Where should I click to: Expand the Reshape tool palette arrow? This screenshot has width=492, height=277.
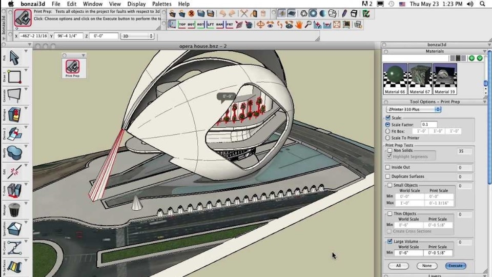26,108
